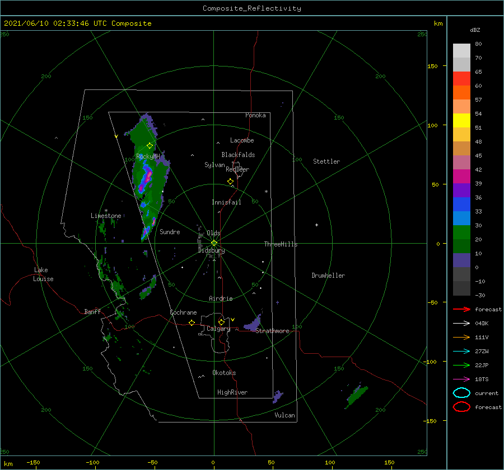Click the light blue swatch between 33 and 30
Image resolution: width=504 pixels, height=470 pixels.
tap(461, 218)
